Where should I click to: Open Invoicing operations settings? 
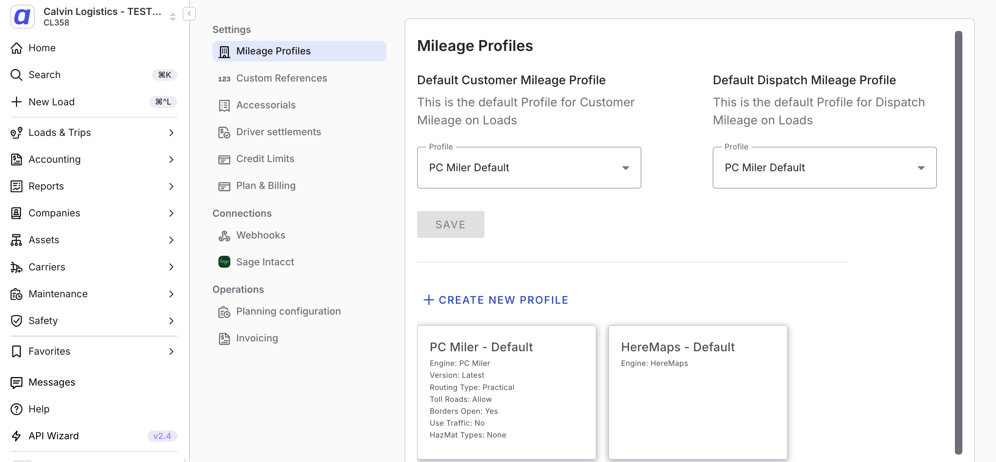pos(299,338)
